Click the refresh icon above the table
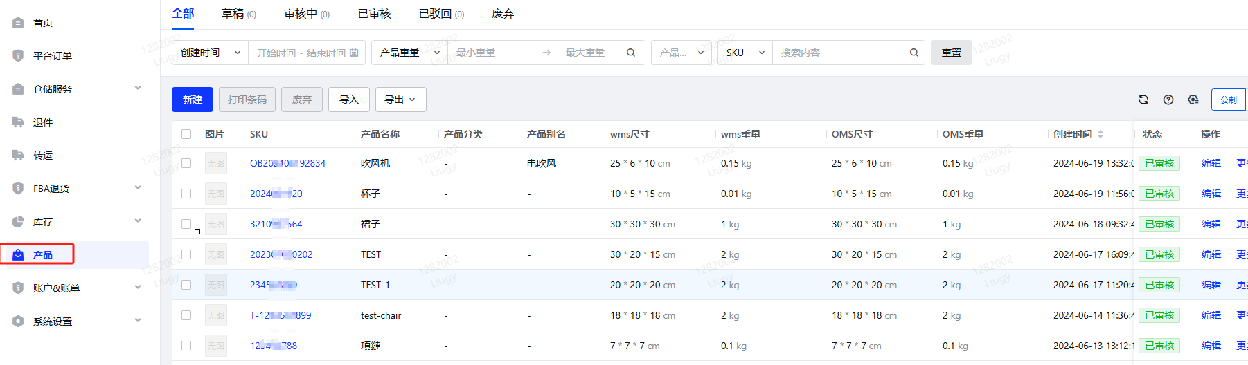1248x365 pixels. pyautogui.click(x=1143, y=100)
